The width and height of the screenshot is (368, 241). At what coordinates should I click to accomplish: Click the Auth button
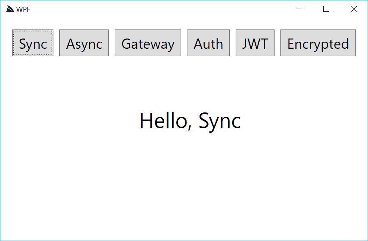[208, 43]
